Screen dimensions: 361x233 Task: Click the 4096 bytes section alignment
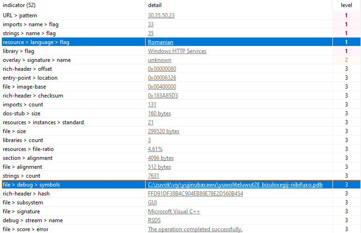tap(161, 158)
